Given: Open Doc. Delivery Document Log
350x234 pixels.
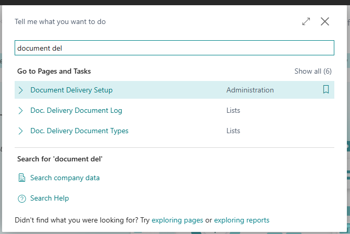Looking at the screenshot, I should pos(76,111).
